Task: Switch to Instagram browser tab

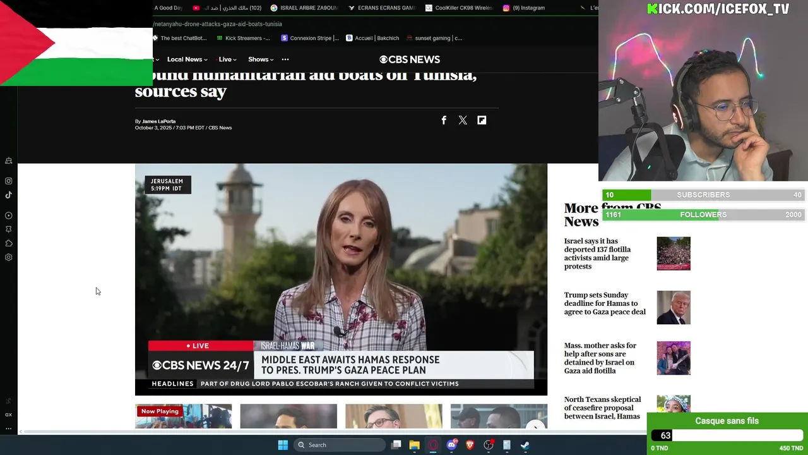Action: [x=524, y=8]
